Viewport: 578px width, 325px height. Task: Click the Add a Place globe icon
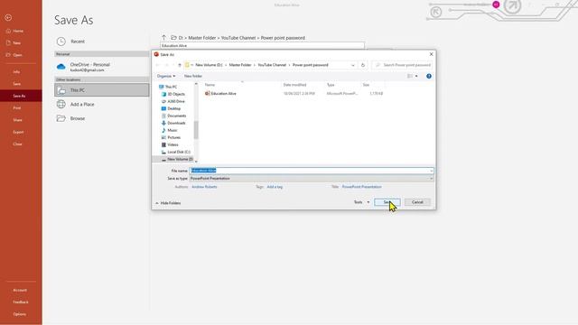pyautogui.click(x=61, y=105)
